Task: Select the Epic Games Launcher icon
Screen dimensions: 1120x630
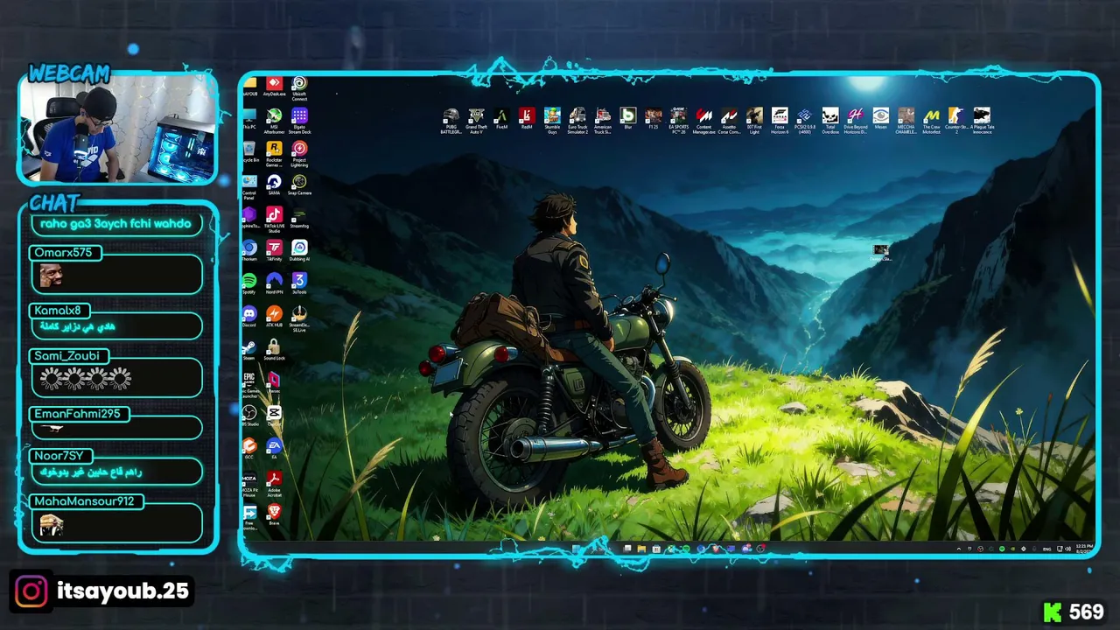Action: (x=249, y=384)
